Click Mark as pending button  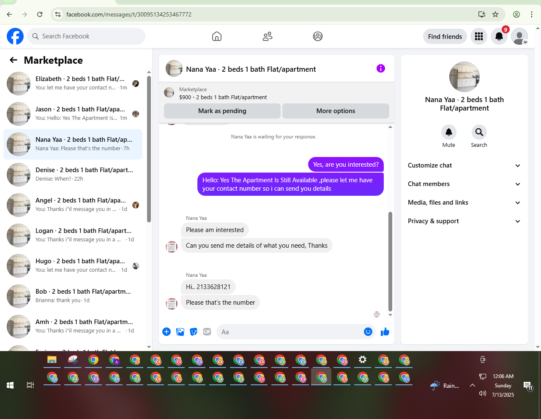[222, 111]
